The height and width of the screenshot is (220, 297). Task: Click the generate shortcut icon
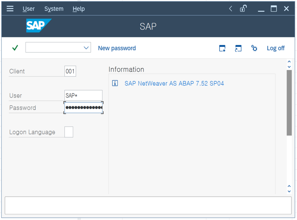[x=238, y=48]
